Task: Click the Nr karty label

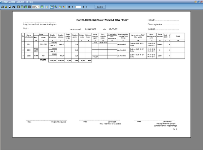Action: (x=151, y=20)
